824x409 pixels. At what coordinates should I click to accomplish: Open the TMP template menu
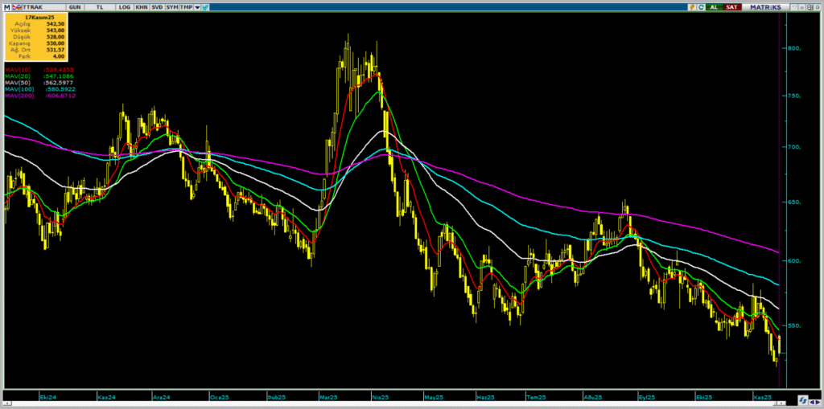click(x=186, y=6)
